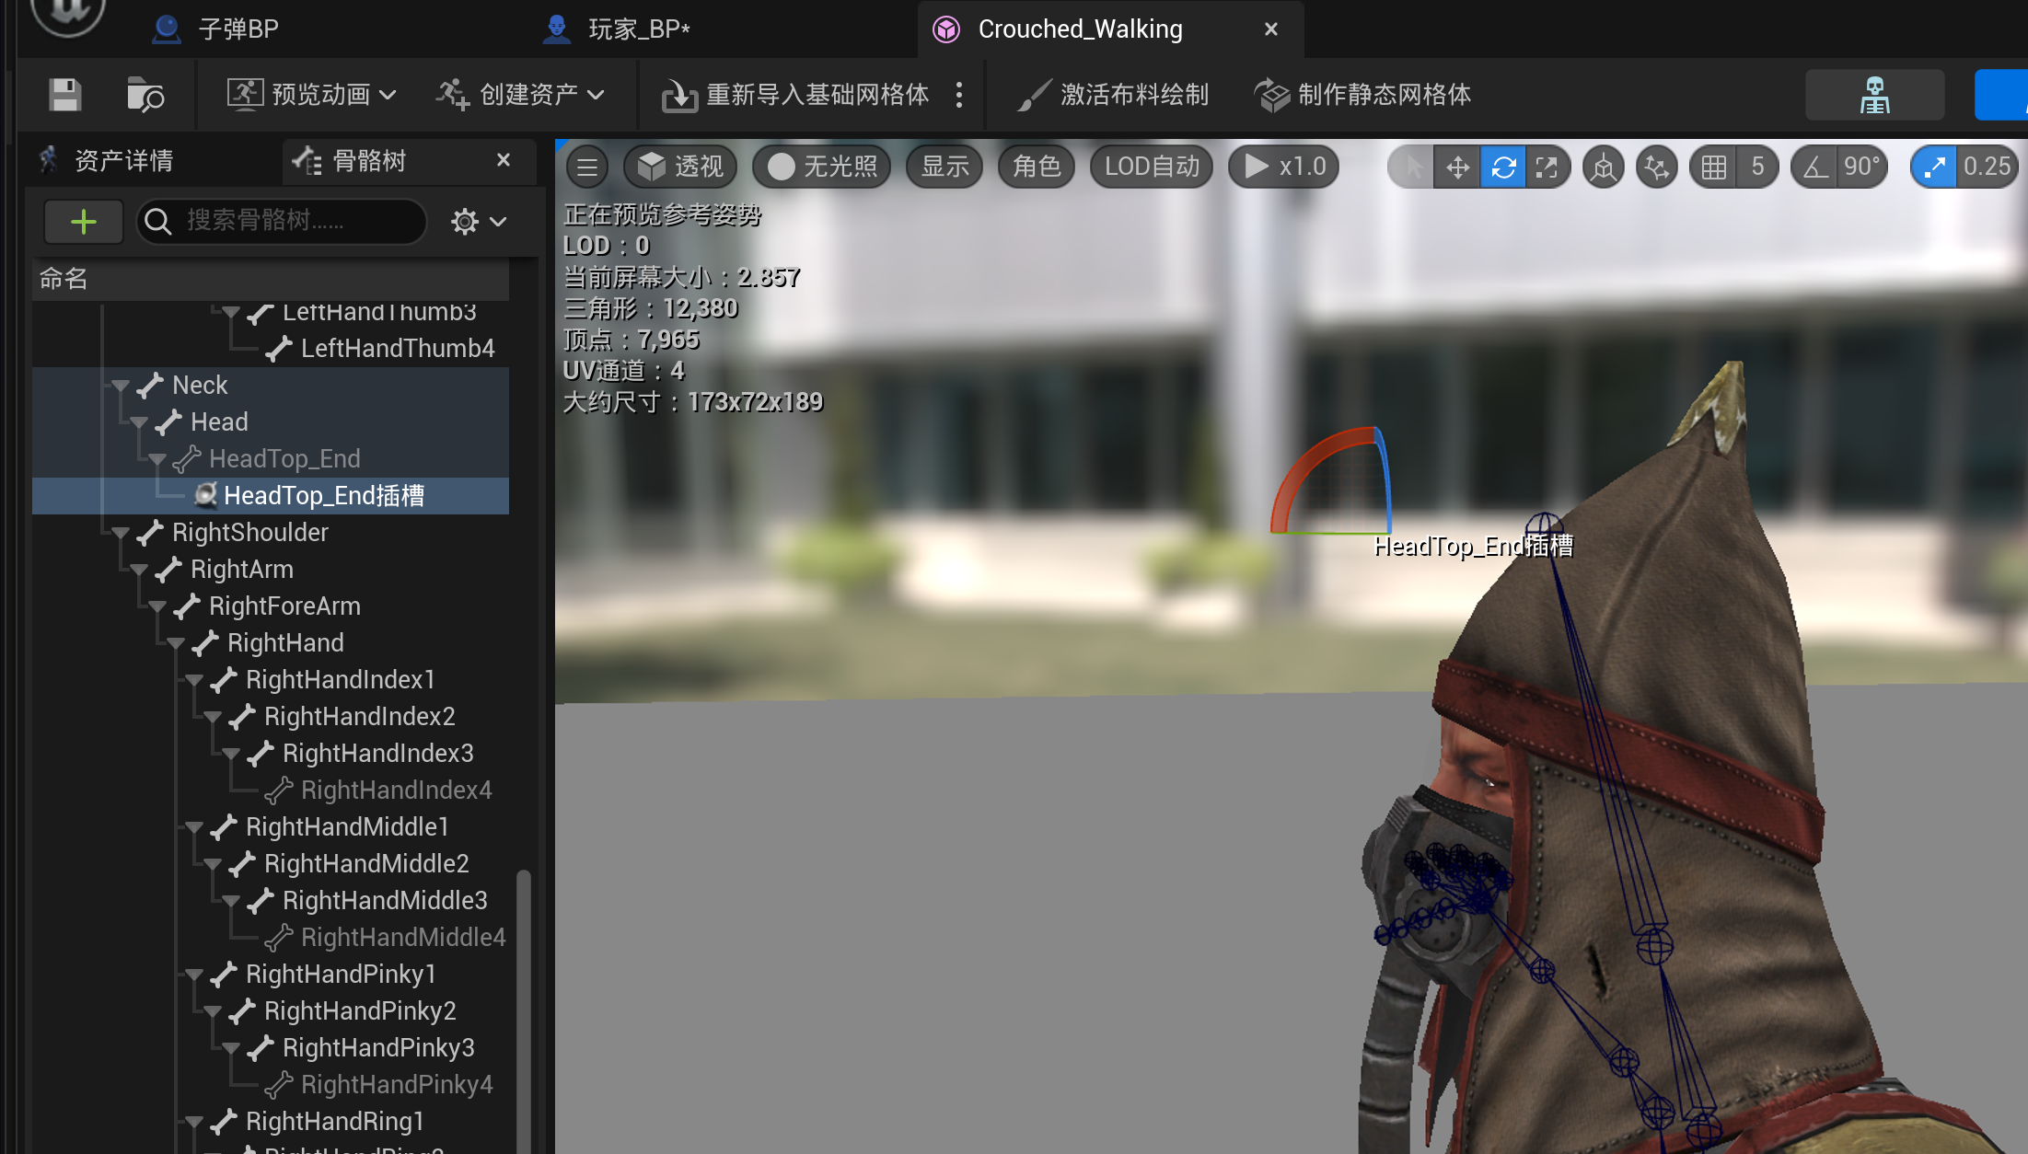This screenshot has width=2028, height=1154.
Task: Click the skeleton editor mode icon
Action: point(1874,94)
